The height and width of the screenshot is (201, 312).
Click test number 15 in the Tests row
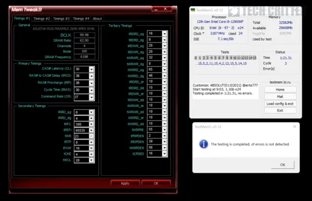click(x=254, y=58)
